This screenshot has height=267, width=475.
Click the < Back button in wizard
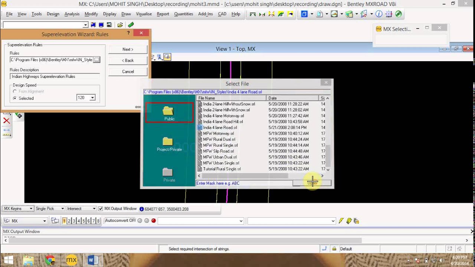pos(128,60)
